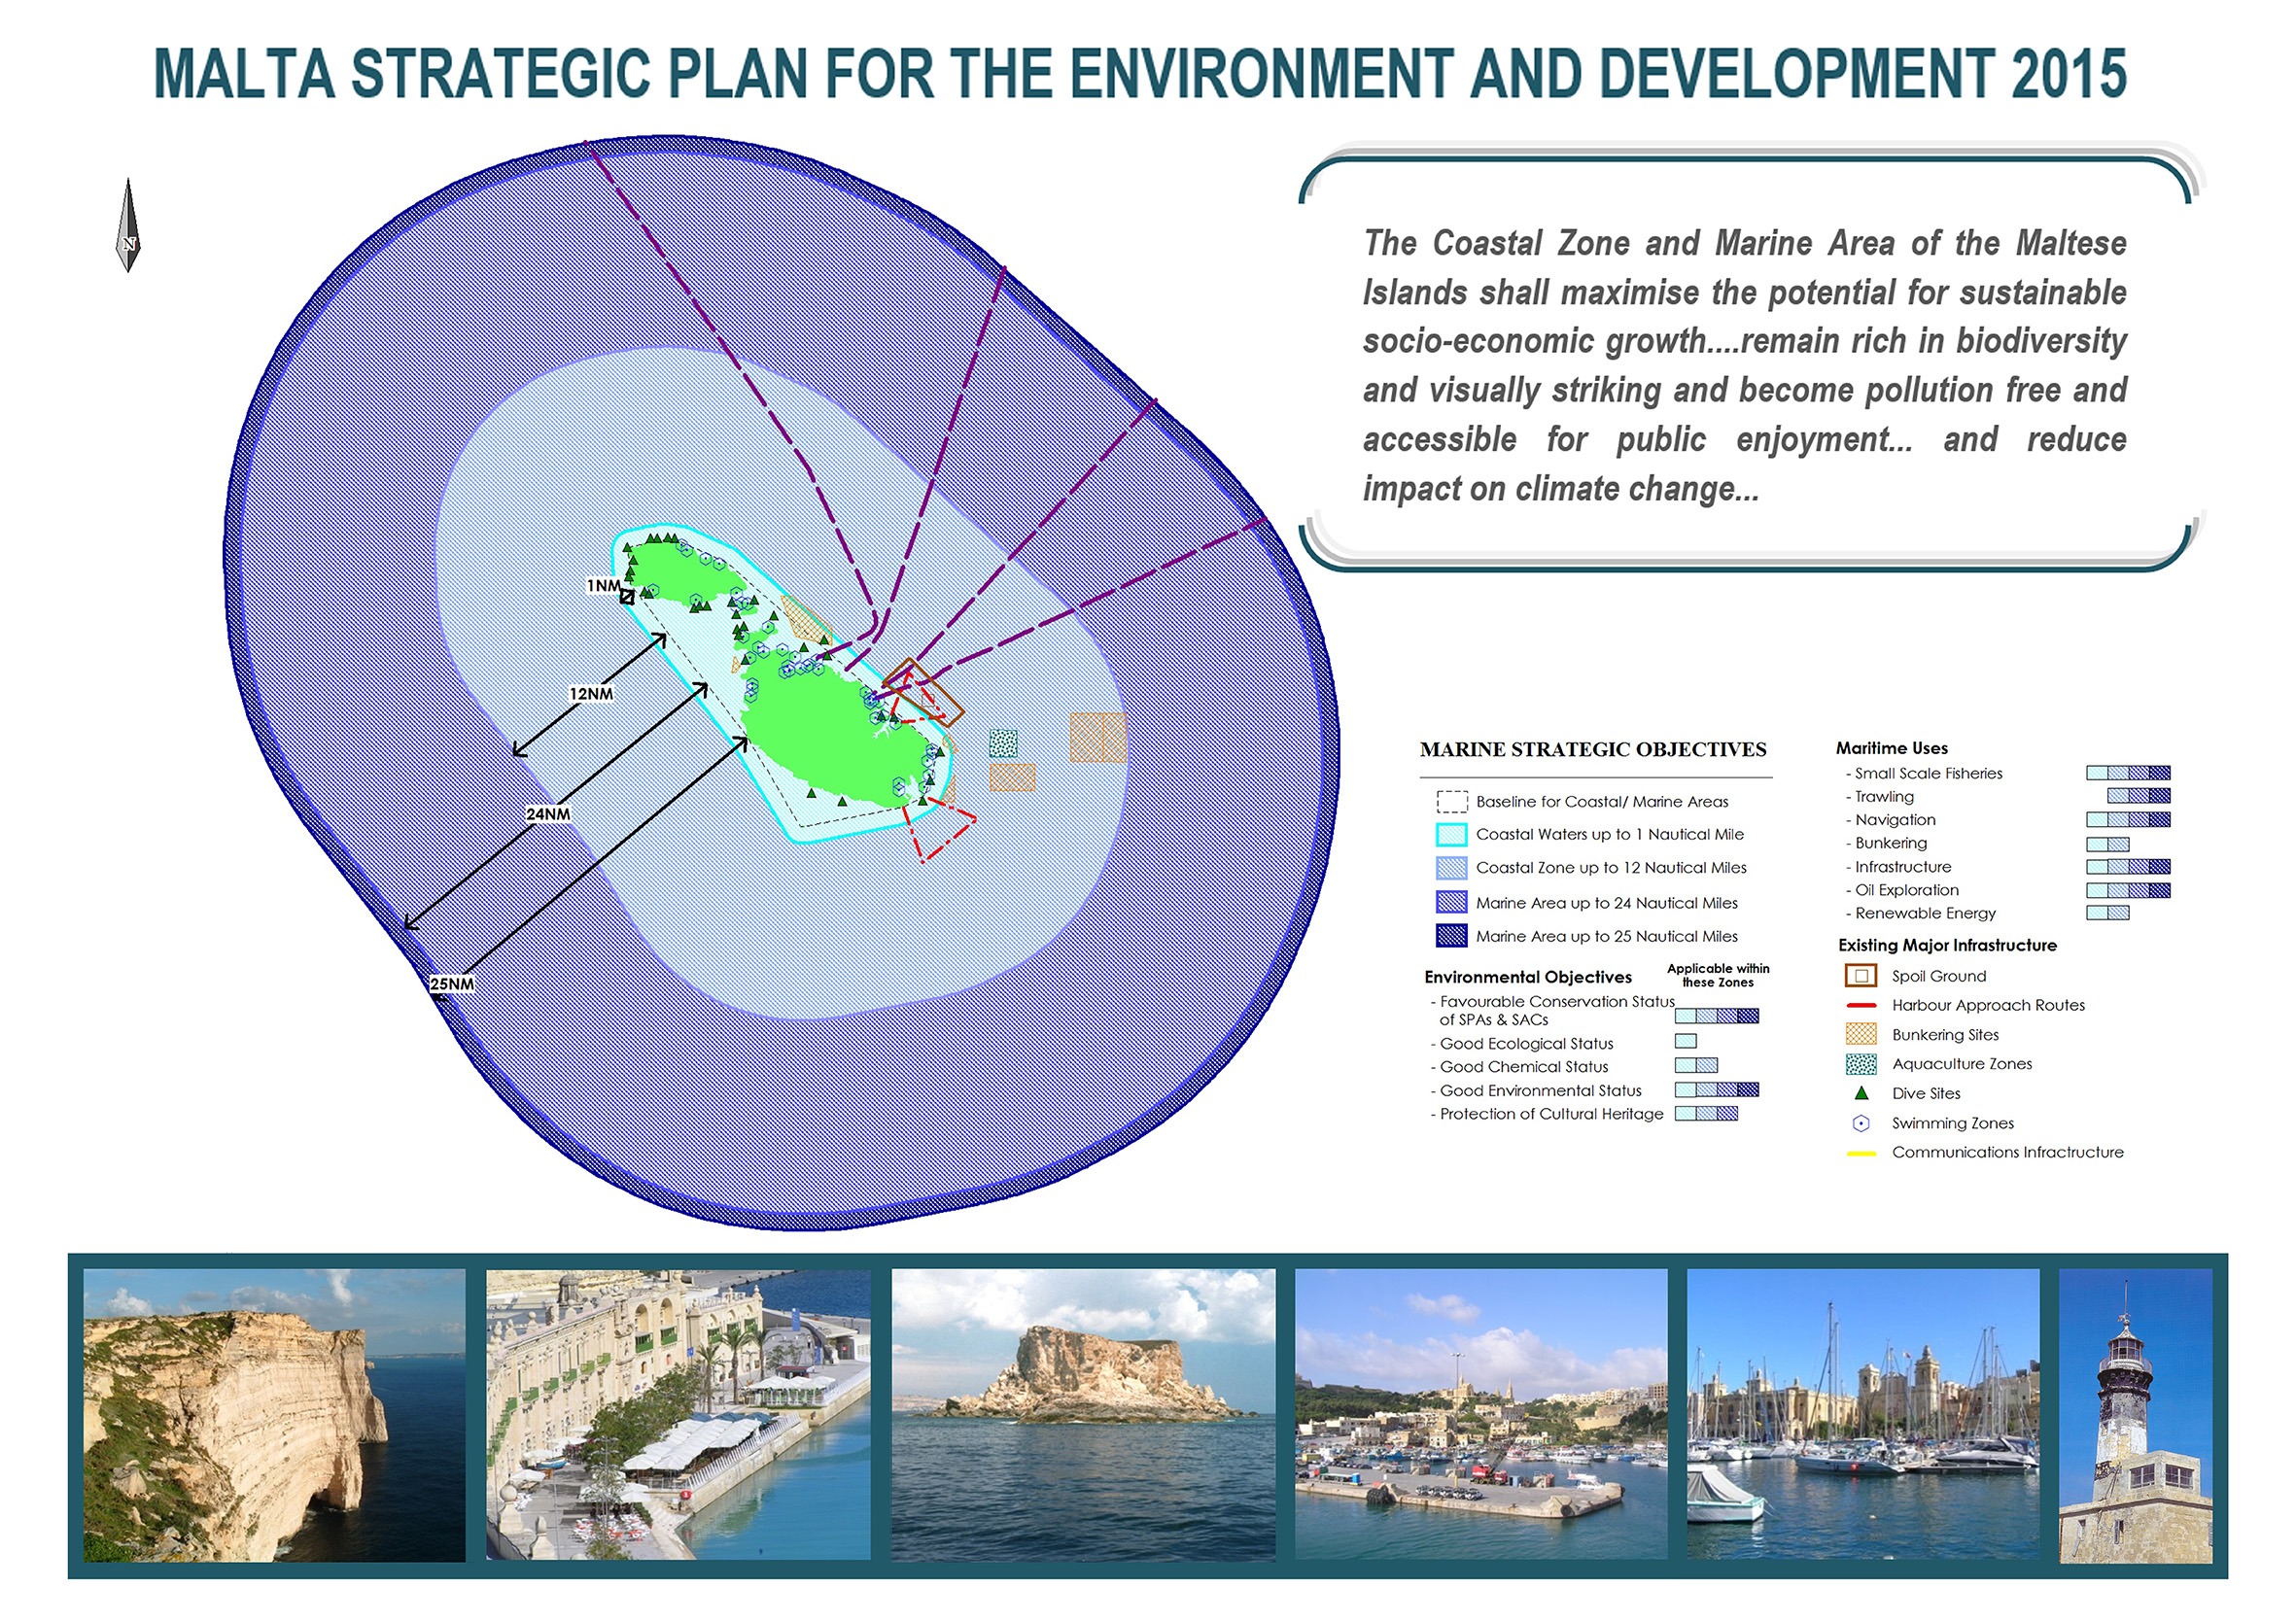Click the Marine Area up to 25 Nautical Miles swatch
The width and height of the screenshot is (2296, 1622).
click(x=1452, y=936)
